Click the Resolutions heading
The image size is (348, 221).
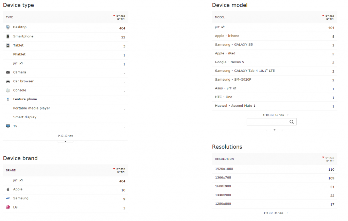tap(227, 147)
